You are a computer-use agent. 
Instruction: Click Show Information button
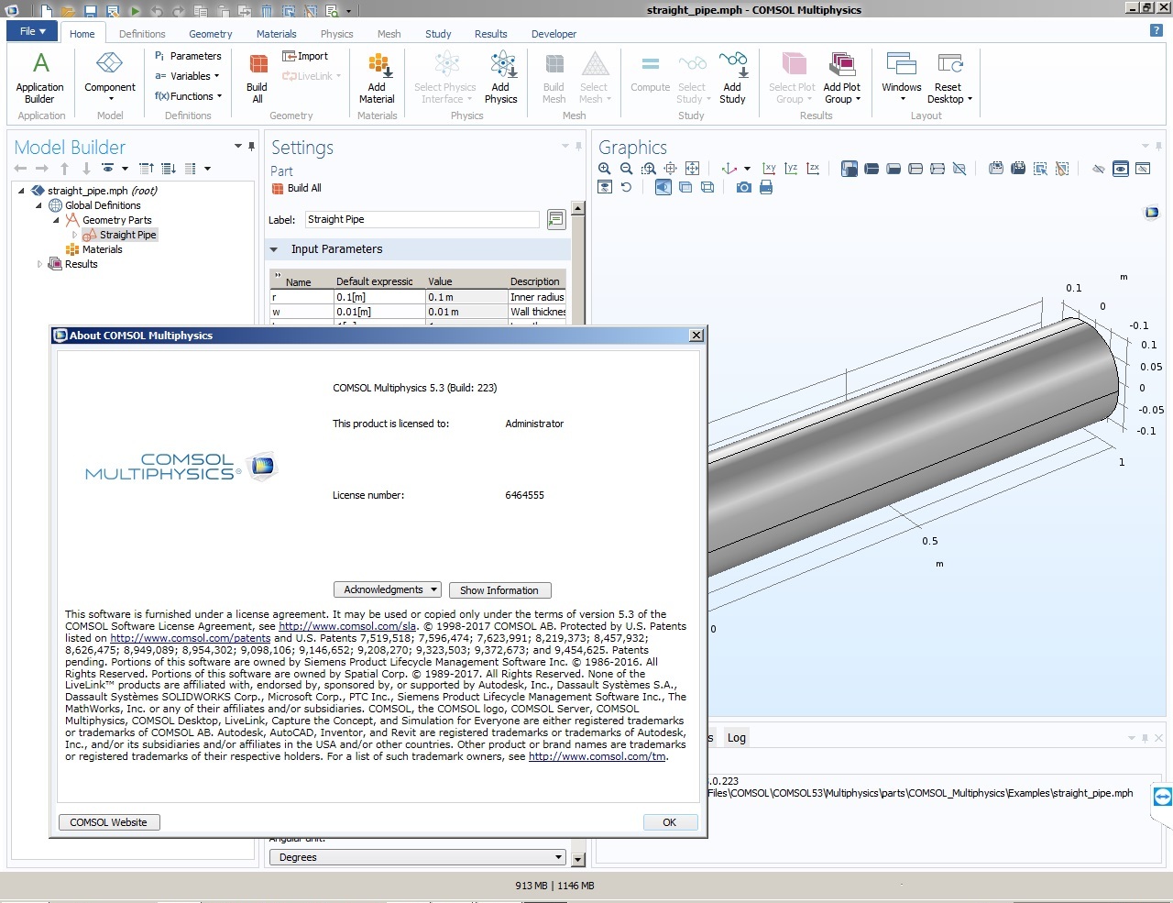[499, 590]
